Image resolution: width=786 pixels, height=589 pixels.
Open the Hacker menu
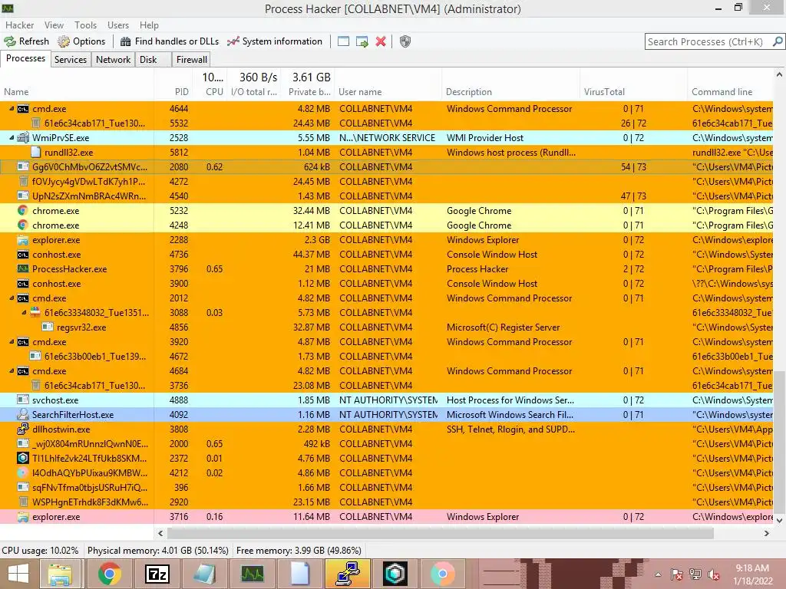[19, 25]
